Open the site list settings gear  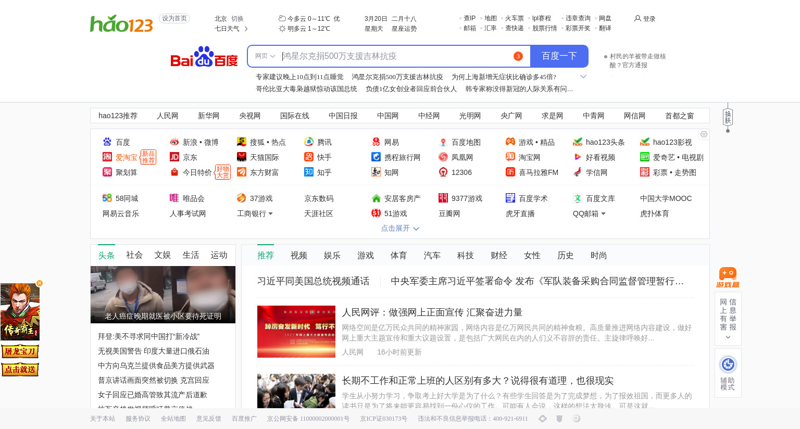pos(704,134)
